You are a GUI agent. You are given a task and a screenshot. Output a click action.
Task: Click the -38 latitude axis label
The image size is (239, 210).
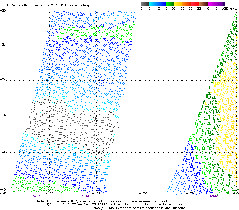point(3,152)
